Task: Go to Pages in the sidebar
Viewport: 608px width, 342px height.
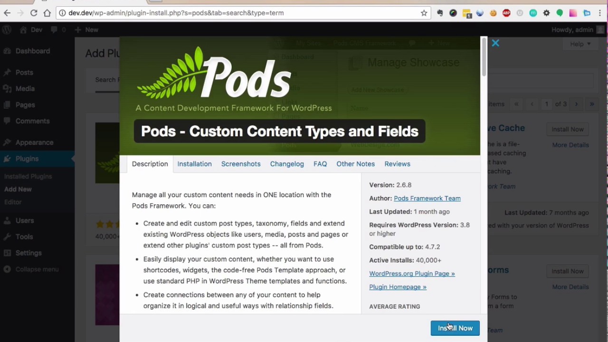Action: click(x=25, y=104)
